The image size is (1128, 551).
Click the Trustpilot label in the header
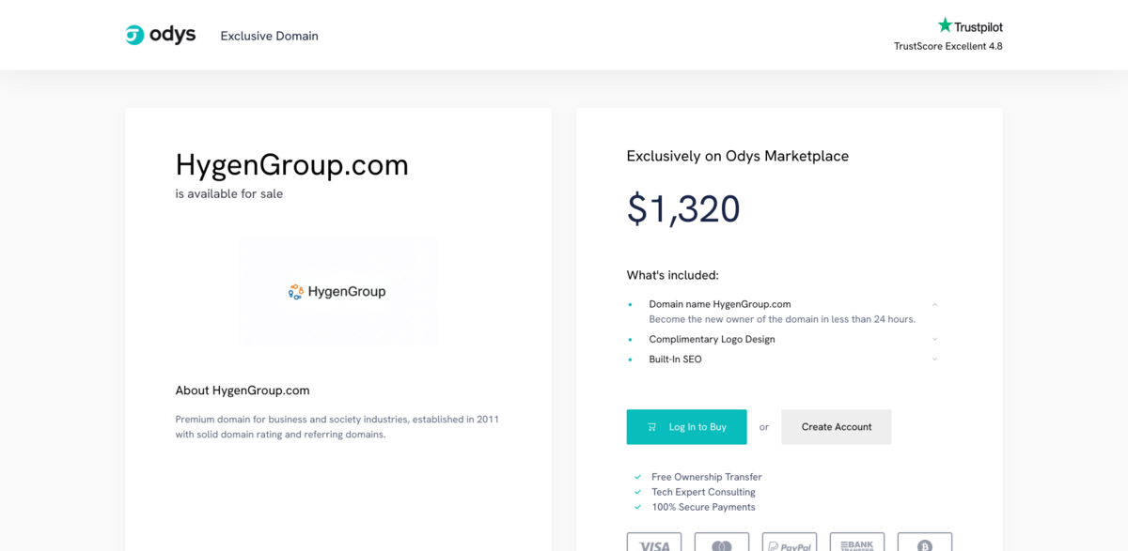978,25
